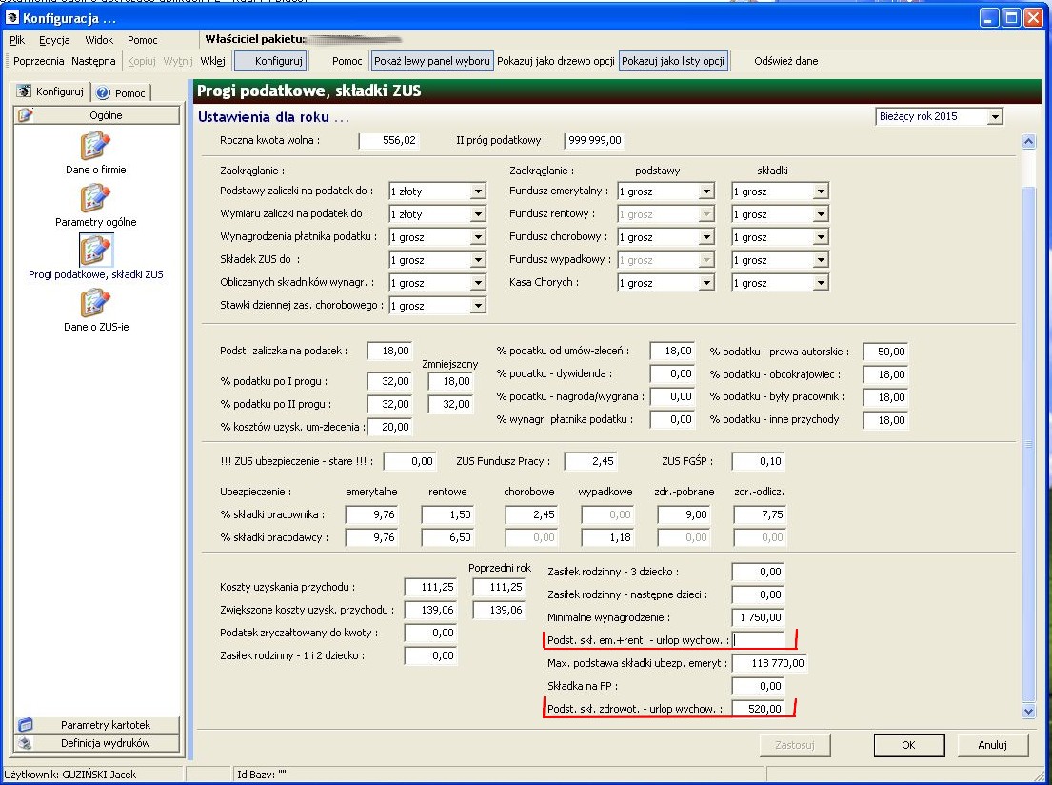Click the Definicja wydruków panel icon
This screenshot has width=1052, height=785.
click(x=26, y=743)
